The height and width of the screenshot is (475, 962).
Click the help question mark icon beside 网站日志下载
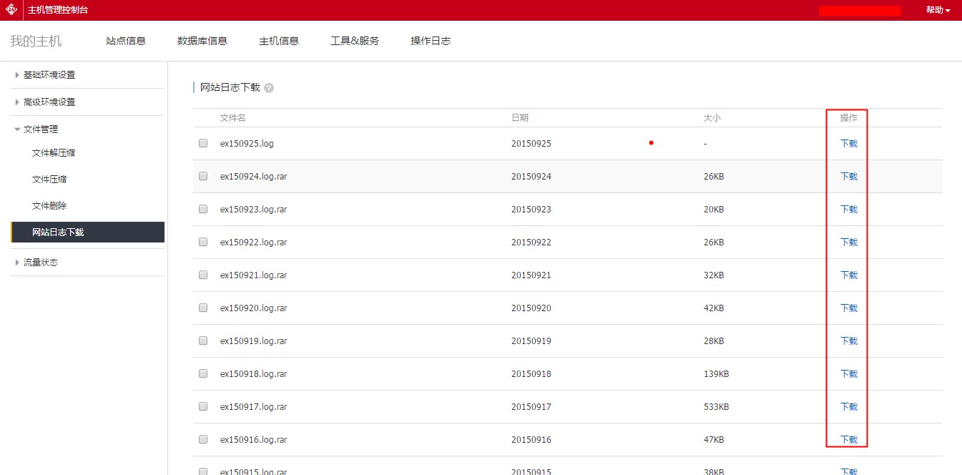(269, 88)
